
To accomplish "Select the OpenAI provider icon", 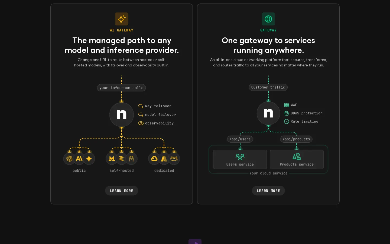I will (x=69, y=159).
